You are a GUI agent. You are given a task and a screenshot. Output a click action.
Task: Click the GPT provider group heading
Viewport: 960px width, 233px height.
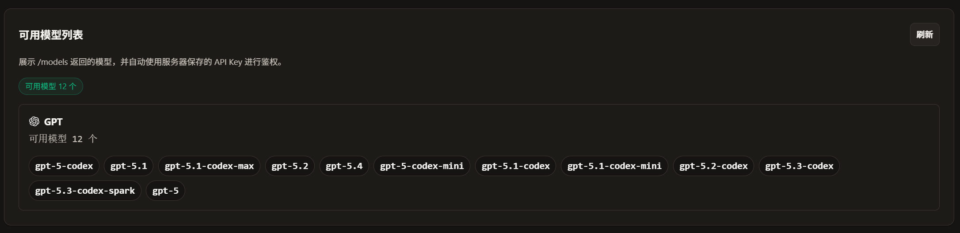click(53, 122)
